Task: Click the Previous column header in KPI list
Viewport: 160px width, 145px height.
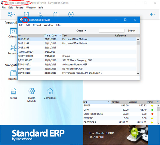Action: click(x=115, y=102)
